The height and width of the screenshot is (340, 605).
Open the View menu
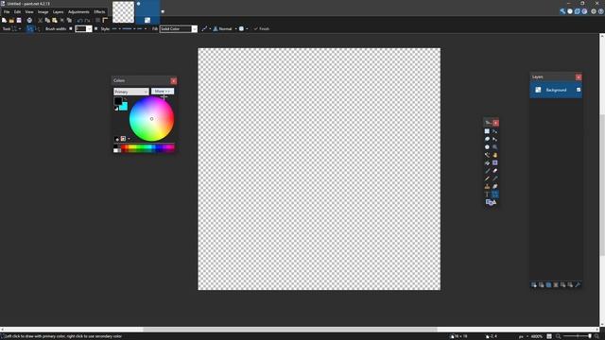(29, 12)
